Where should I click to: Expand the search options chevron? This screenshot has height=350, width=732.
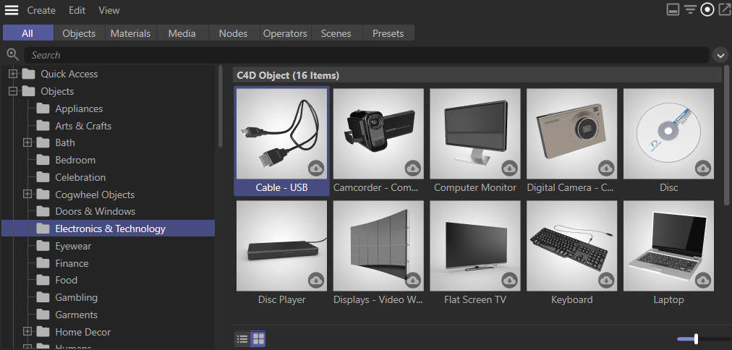720,55
